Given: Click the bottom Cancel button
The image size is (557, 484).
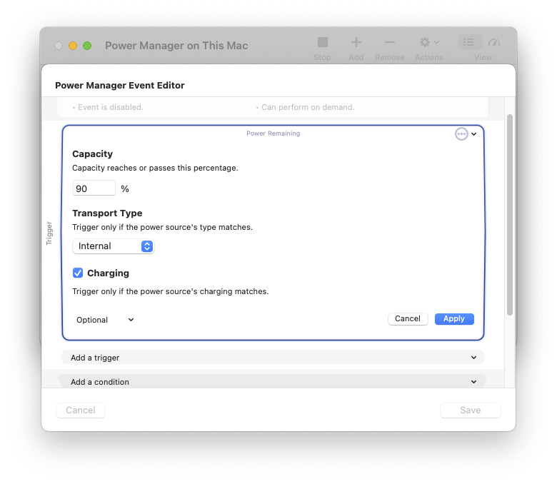Looking at the screenshot, I should (81, 410).
